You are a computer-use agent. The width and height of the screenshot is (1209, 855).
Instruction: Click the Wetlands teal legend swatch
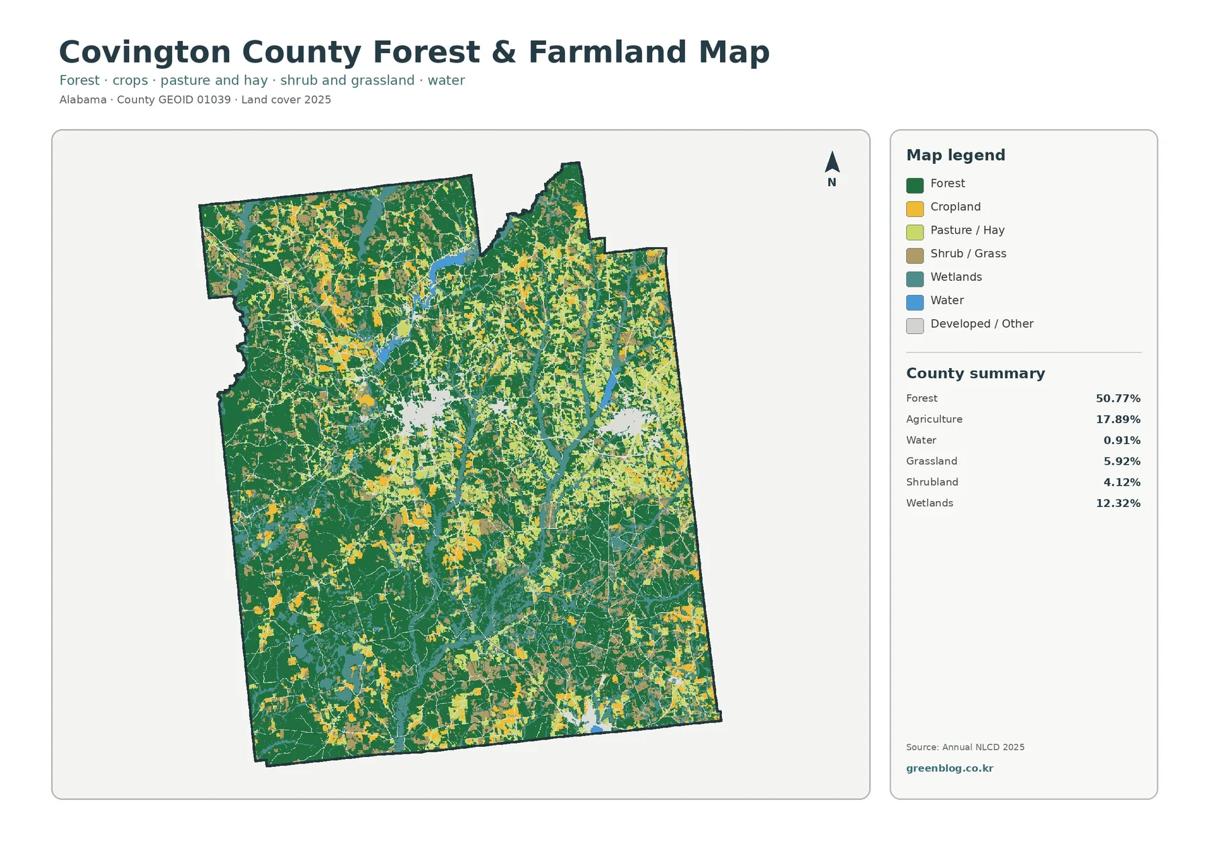[915, 279]
